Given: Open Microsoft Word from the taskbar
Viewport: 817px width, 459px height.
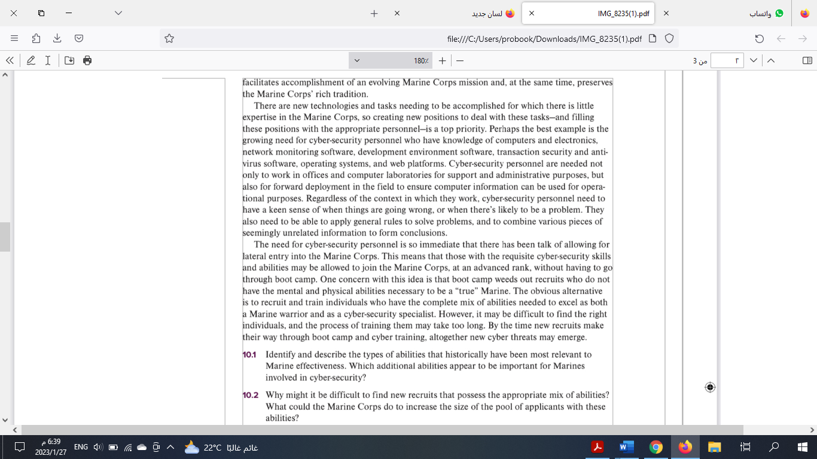Looking at the screenshot, I should coord(626,446).
